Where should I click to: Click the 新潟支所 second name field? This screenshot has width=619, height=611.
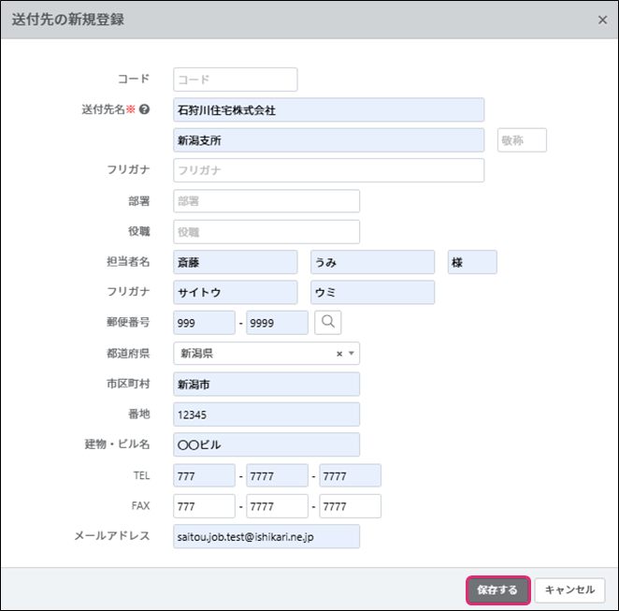tap(328, 140)
